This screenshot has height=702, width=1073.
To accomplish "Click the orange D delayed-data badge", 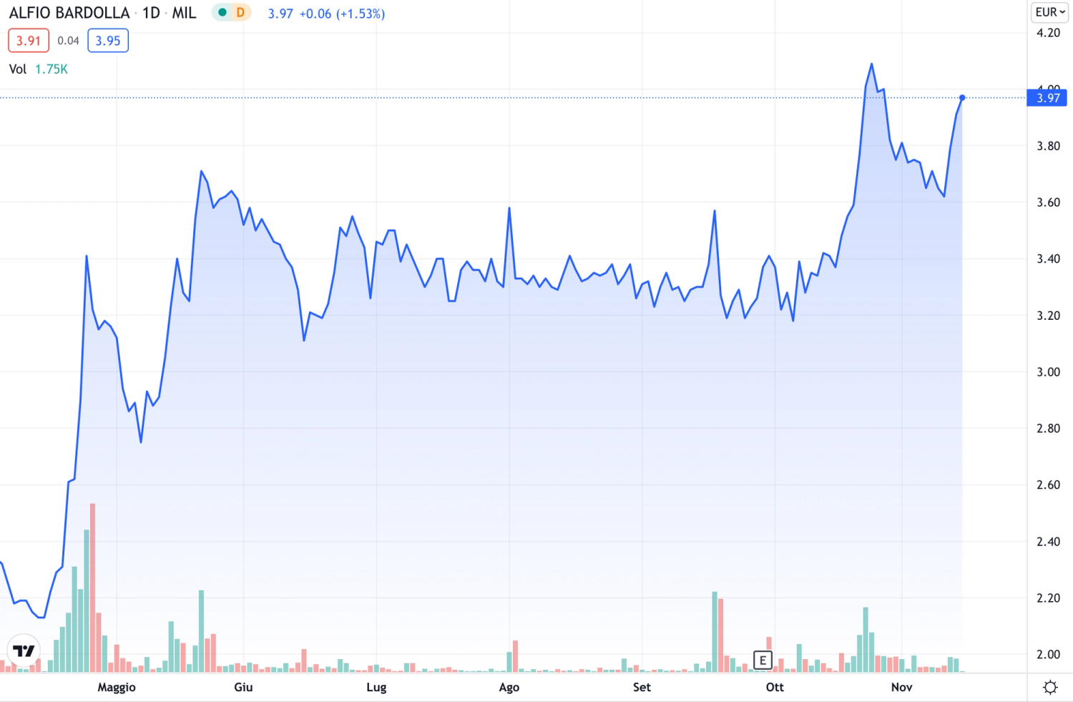I will (x=240, y=12).
